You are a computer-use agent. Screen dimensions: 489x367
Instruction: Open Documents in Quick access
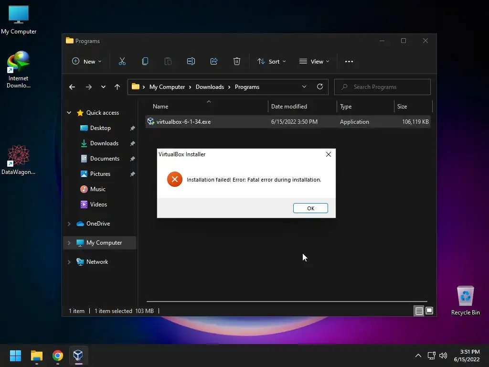105,159
